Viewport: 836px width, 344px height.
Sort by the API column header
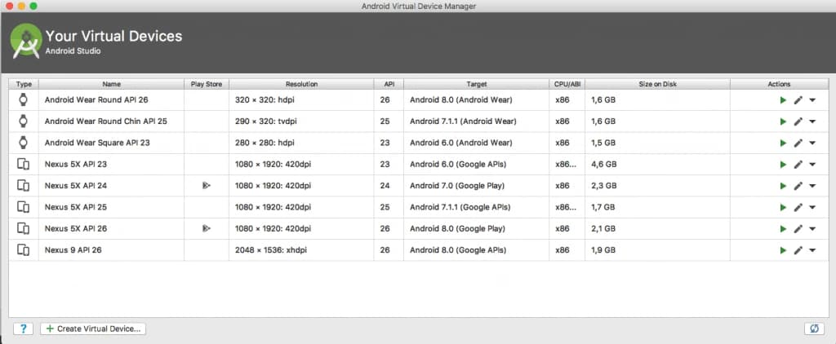tap(389, 84)
